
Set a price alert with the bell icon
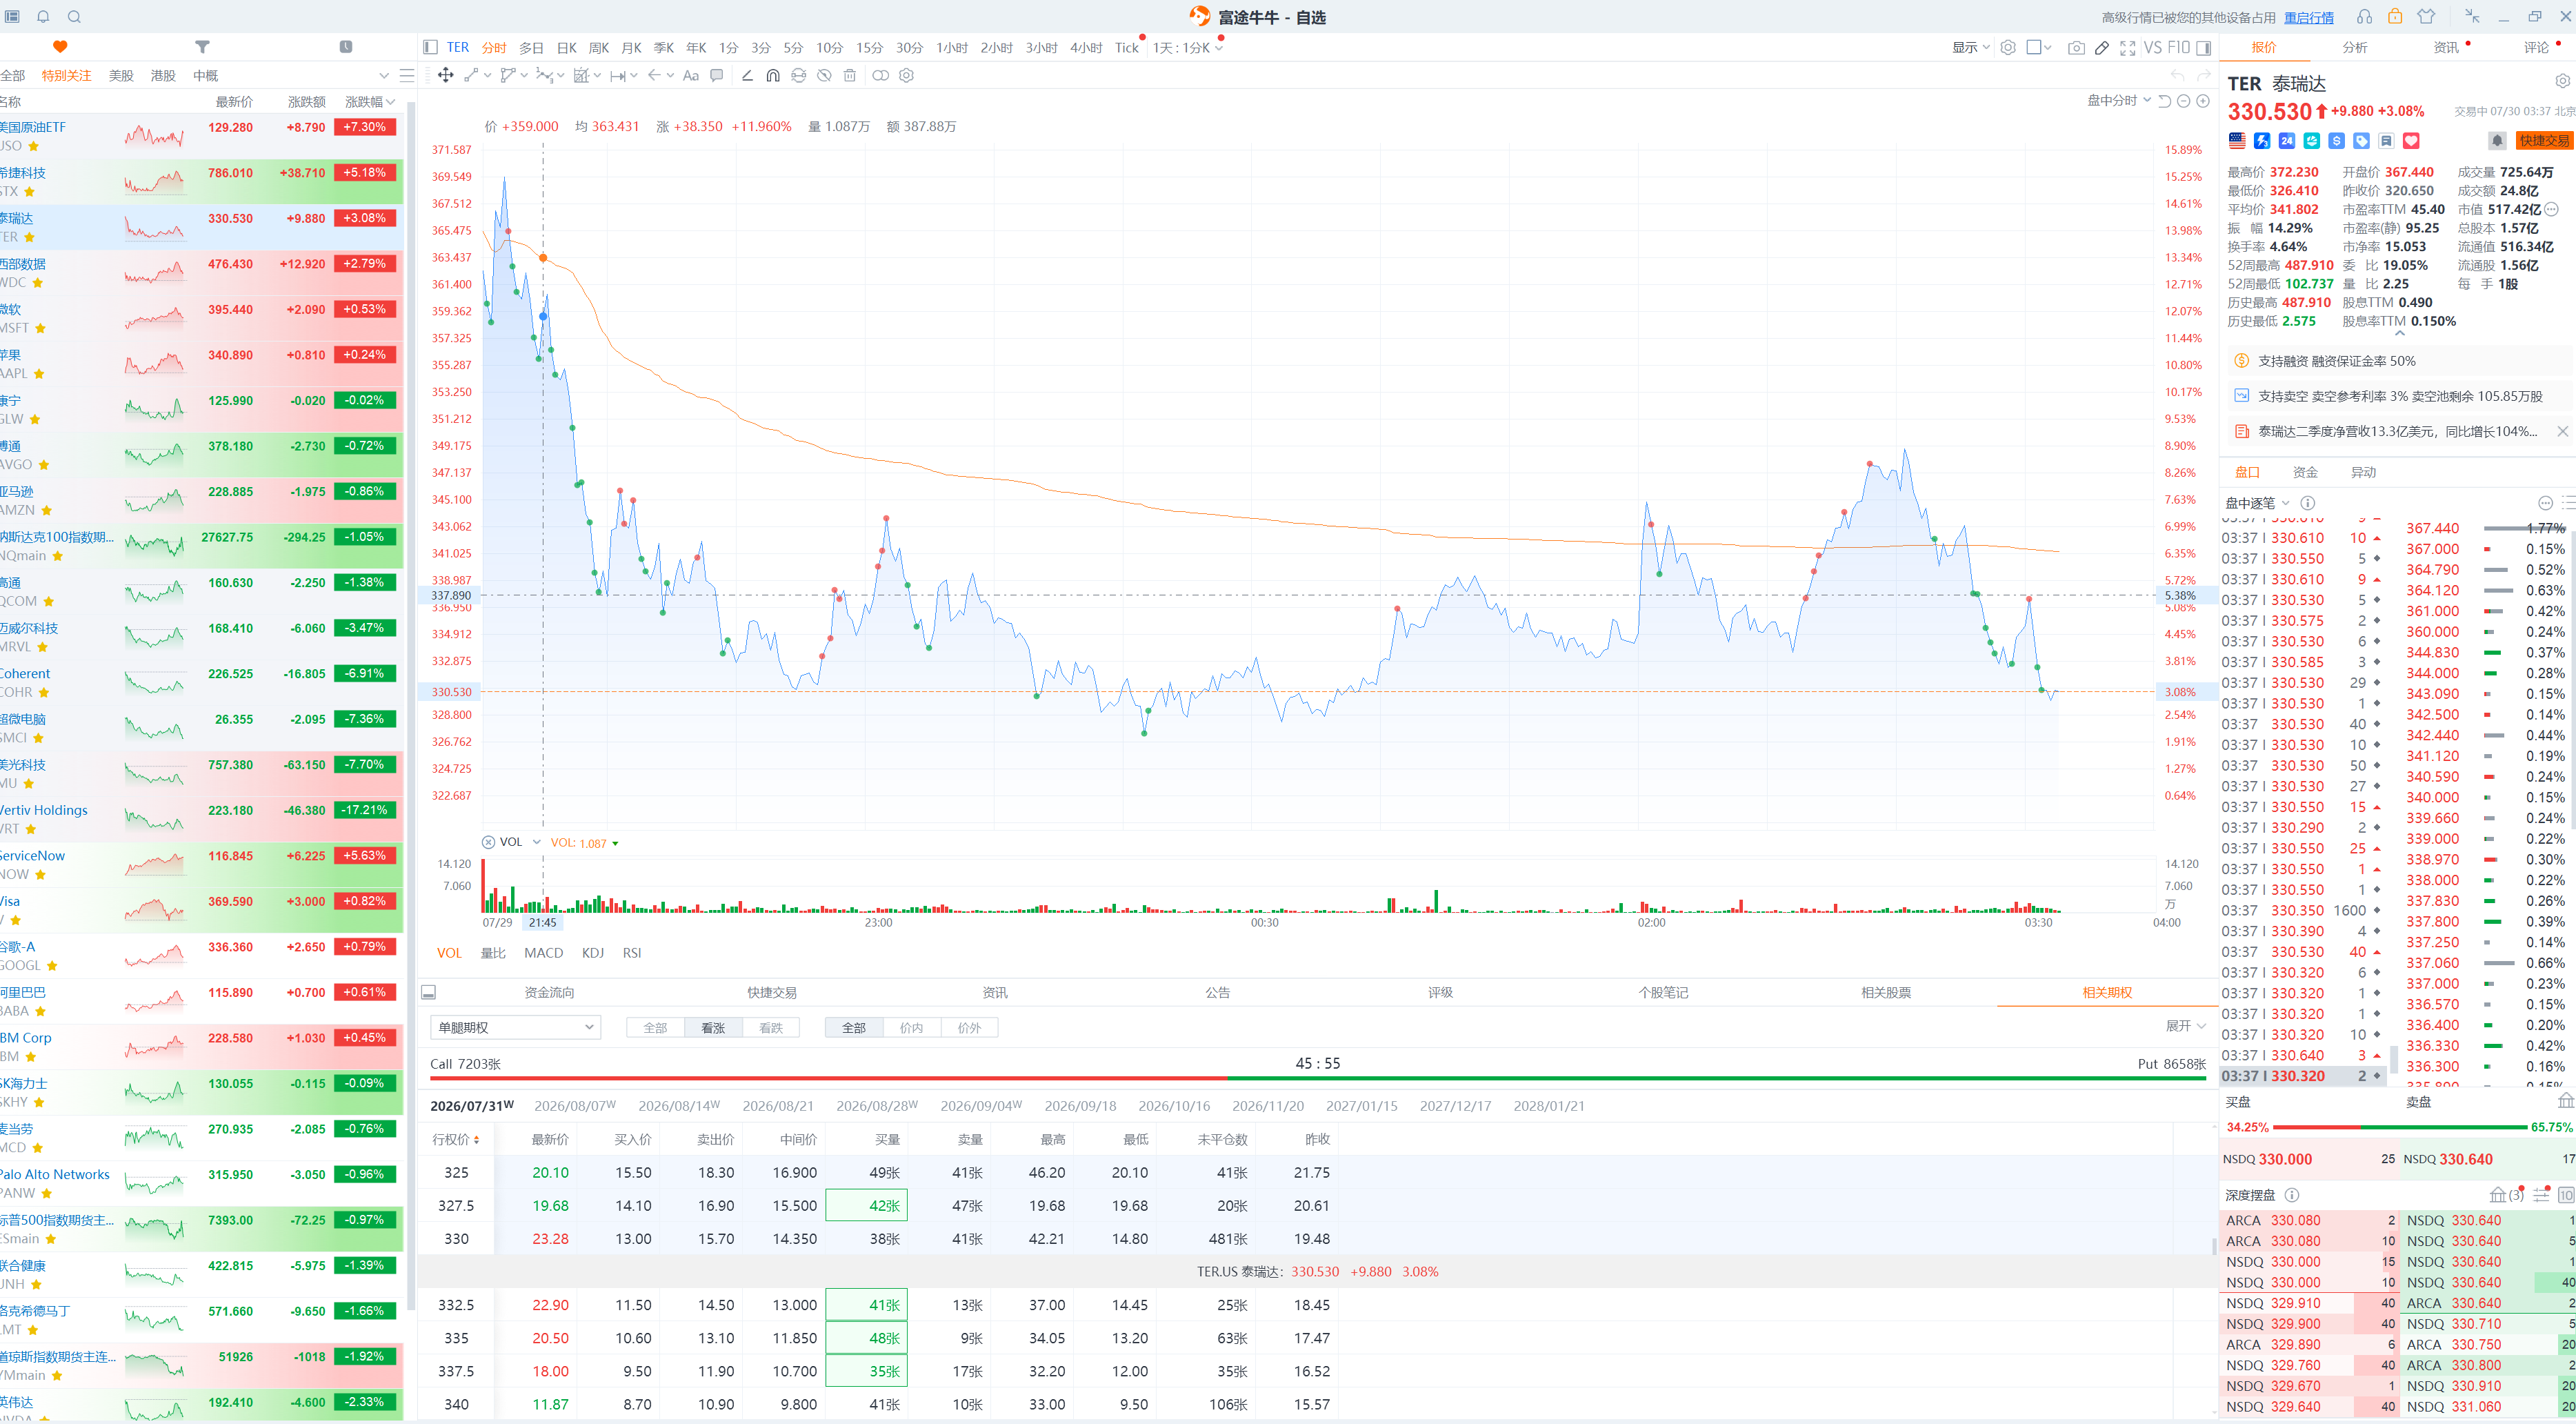2497,141
